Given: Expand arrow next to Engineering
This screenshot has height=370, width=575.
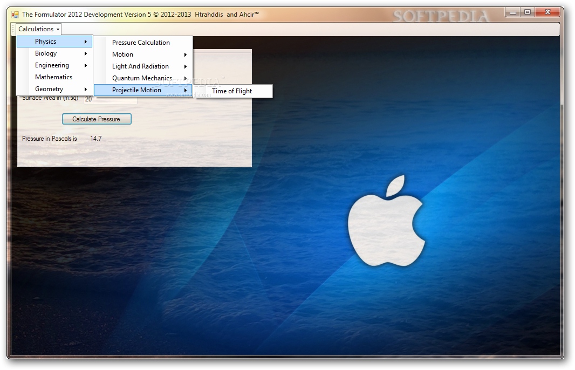Looking at the screenshot, I should (86, 66).
